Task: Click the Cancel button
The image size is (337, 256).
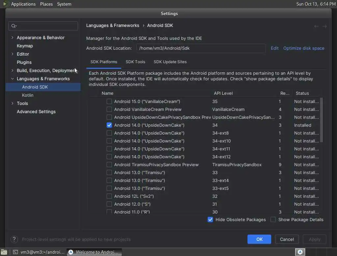Action: (x=287, y=239)
